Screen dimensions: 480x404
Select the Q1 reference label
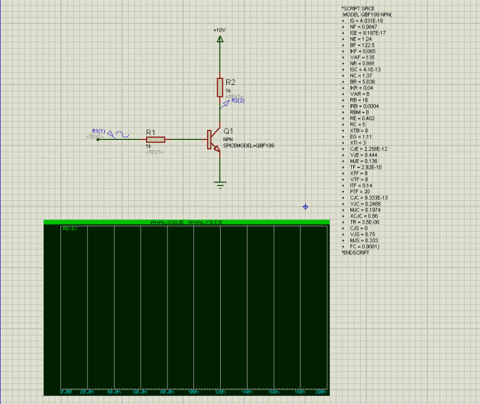click(228, 131)
